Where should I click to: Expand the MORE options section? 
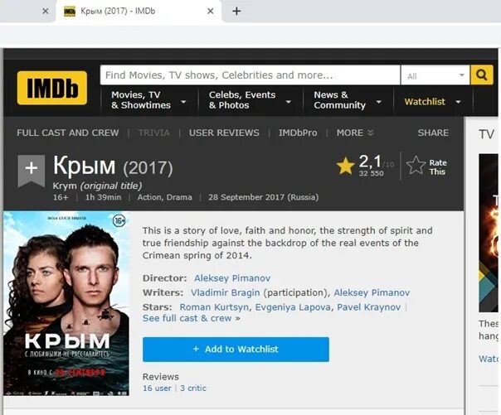point(355,133)
